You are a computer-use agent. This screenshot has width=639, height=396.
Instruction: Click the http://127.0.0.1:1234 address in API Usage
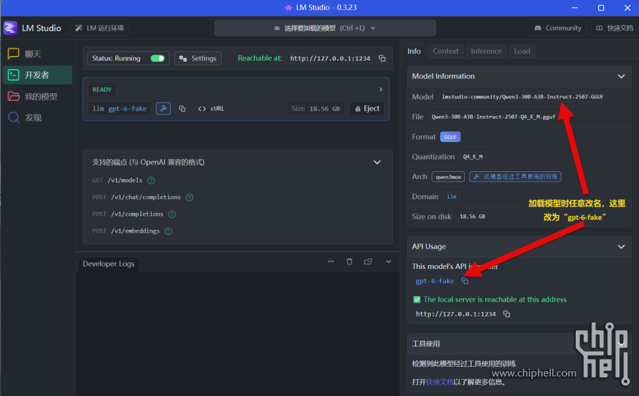[x=456, y=314]
